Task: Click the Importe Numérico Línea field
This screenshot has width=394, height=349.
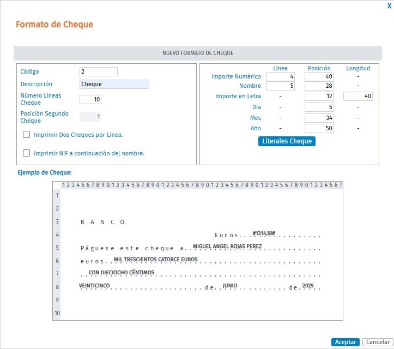Action: (x=281, y=76)
